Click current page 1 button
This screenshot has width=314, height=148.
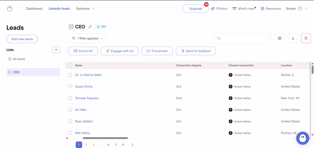pos(79,145)
